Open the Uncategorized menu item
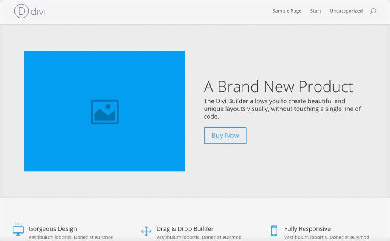The width and height of the screenshot is (390, 241). point(346,11)
